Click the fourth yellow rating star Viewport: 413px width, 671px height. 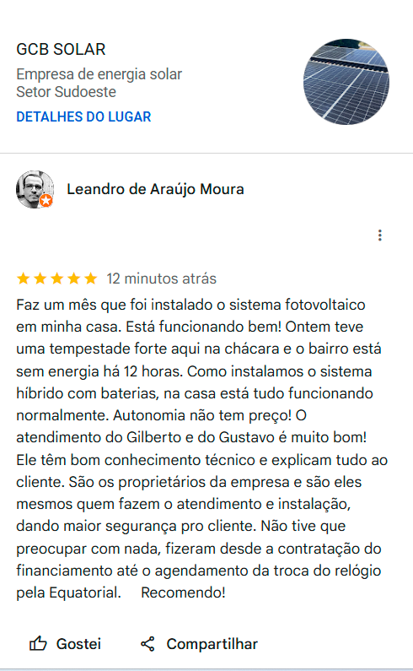[x=74, y=279]
